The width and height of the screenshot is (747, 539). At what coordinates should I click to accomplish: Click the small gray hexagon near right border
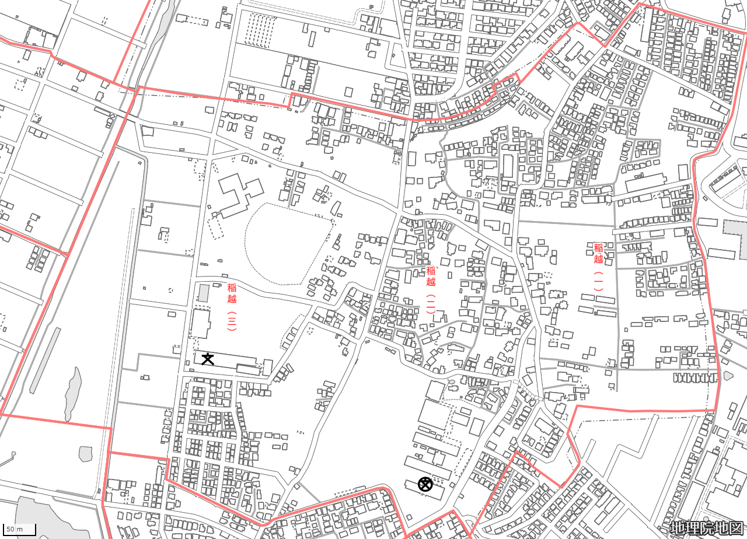728,376
